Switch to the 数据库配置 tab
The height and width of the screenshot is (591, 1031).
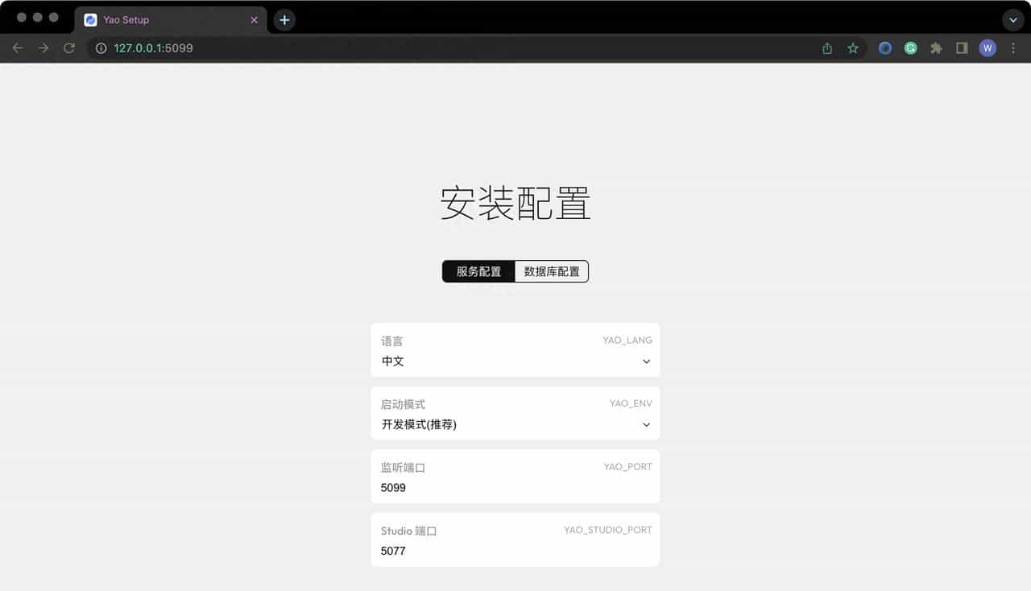(552, 271)
